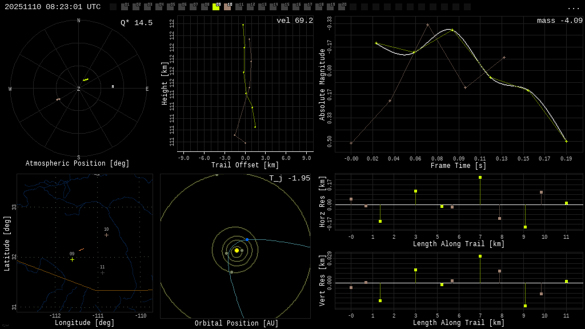Toggle the highlighted yellow camera box 09

point(216,7)
